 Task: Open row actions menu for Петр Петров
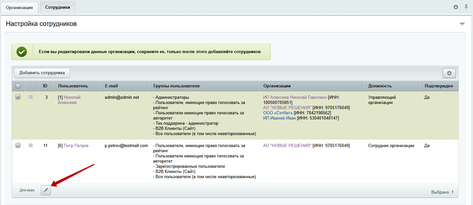point(31,146)
